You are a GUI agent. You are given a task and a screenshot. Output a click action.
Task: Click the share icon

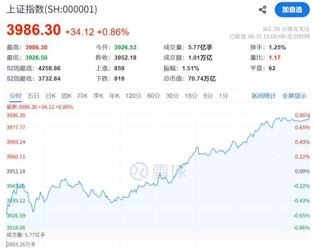point(263,10)
